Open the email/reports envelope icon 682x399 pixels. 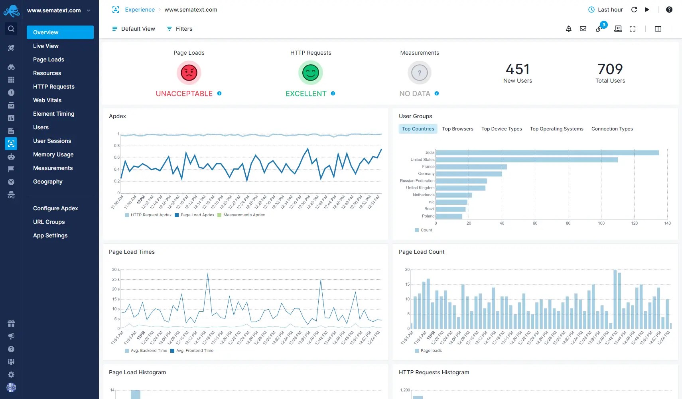click(x=583, y=28)
